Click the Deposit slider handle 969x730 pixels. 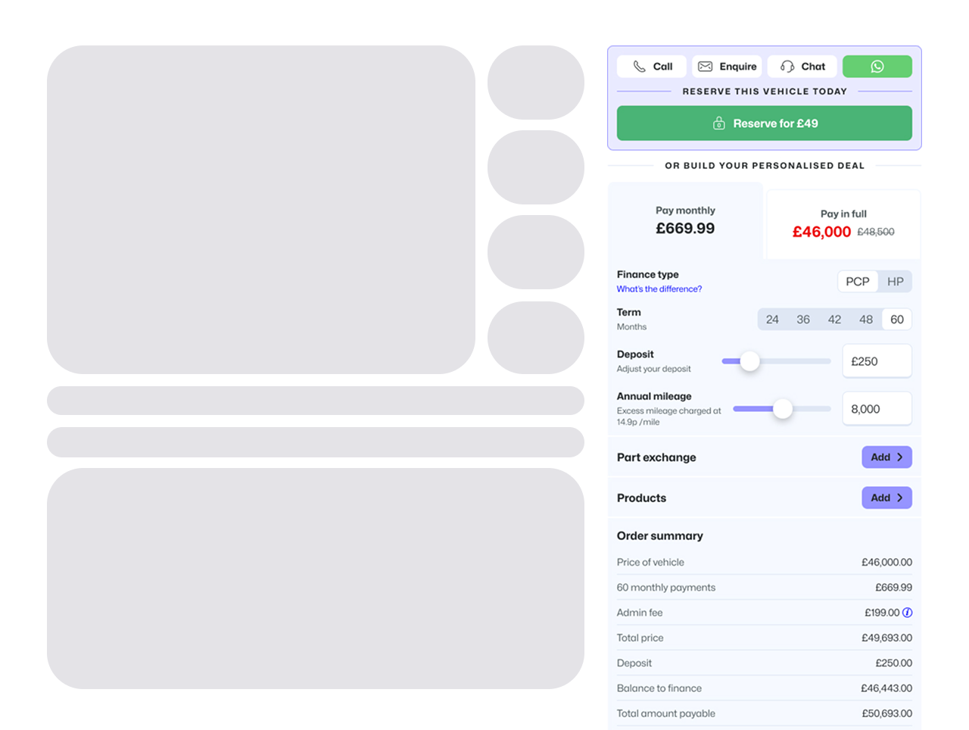749,362
